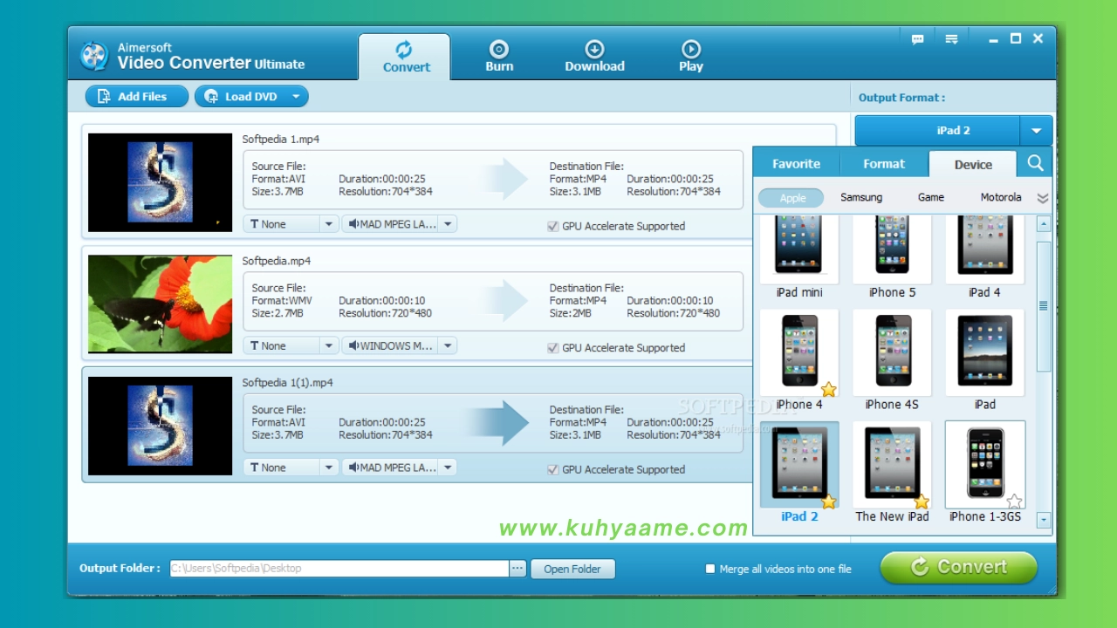Viewport: 1117px width, 628px height.
Task: Click the search magnifier icon
Action: point(1035,163)
